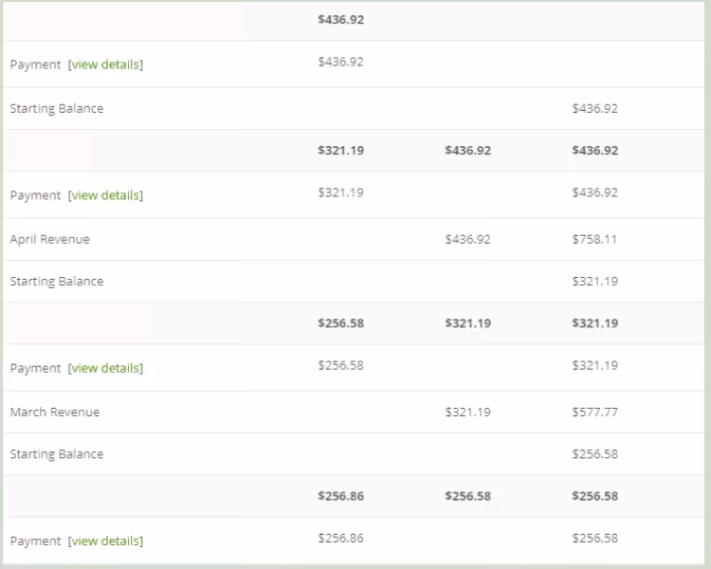711x569 pixels.
Task: Click the bold $256.86 total amount
Action: click(340, 496)
